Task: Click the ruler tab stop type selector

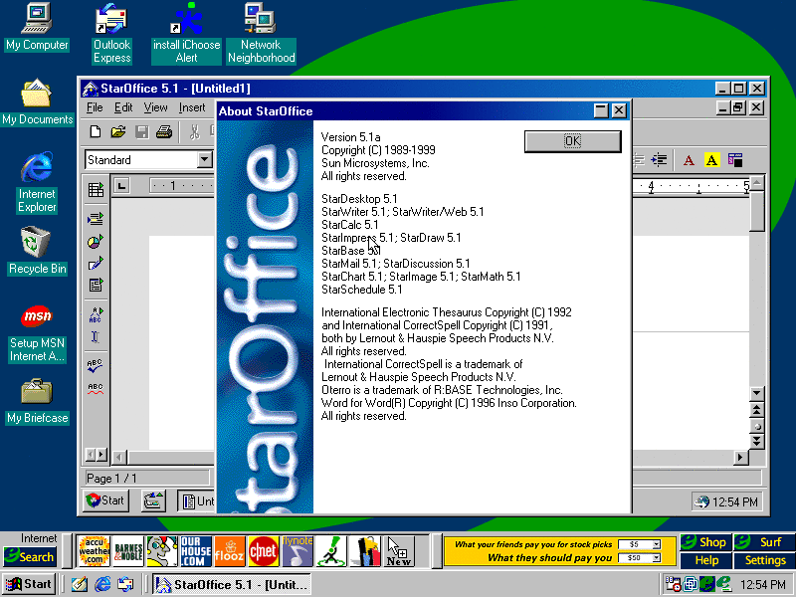Action: click(121, 185)
